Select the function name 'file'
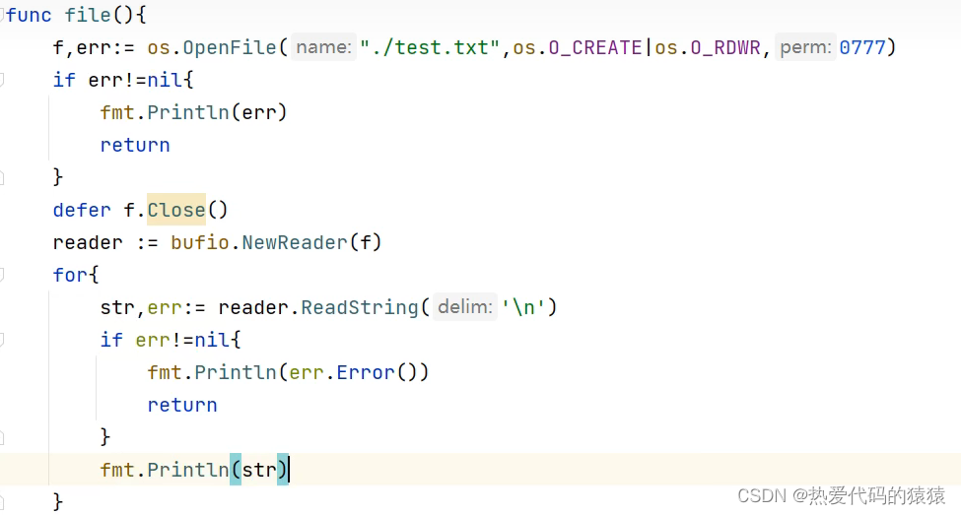 tap(87, 15)
